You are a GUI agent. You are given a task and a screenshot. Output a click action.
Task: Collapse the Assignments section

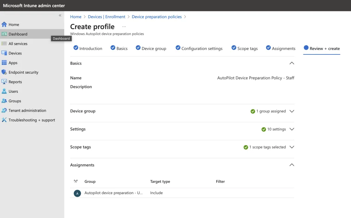point(292,165)
